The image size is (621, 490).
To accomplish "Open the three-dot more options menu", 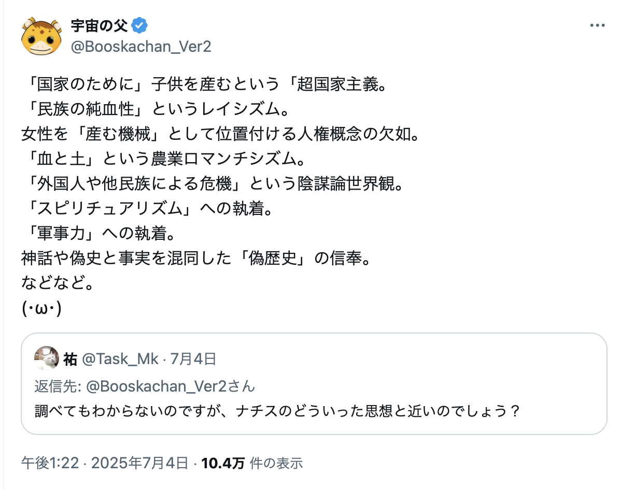I will point(597,26).
